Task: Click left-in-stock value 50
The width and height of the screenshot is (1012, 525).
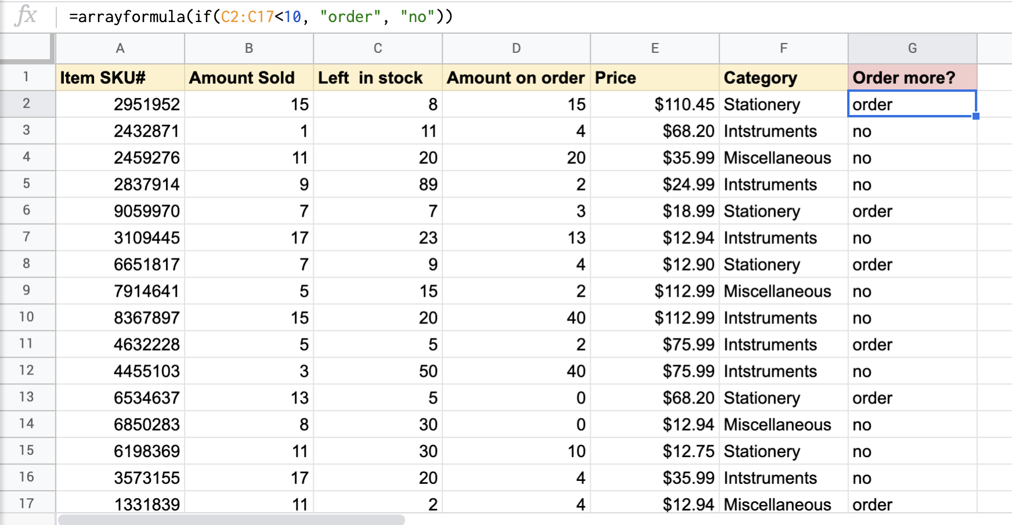Action: pyautogui.click(x=378, y=371)
